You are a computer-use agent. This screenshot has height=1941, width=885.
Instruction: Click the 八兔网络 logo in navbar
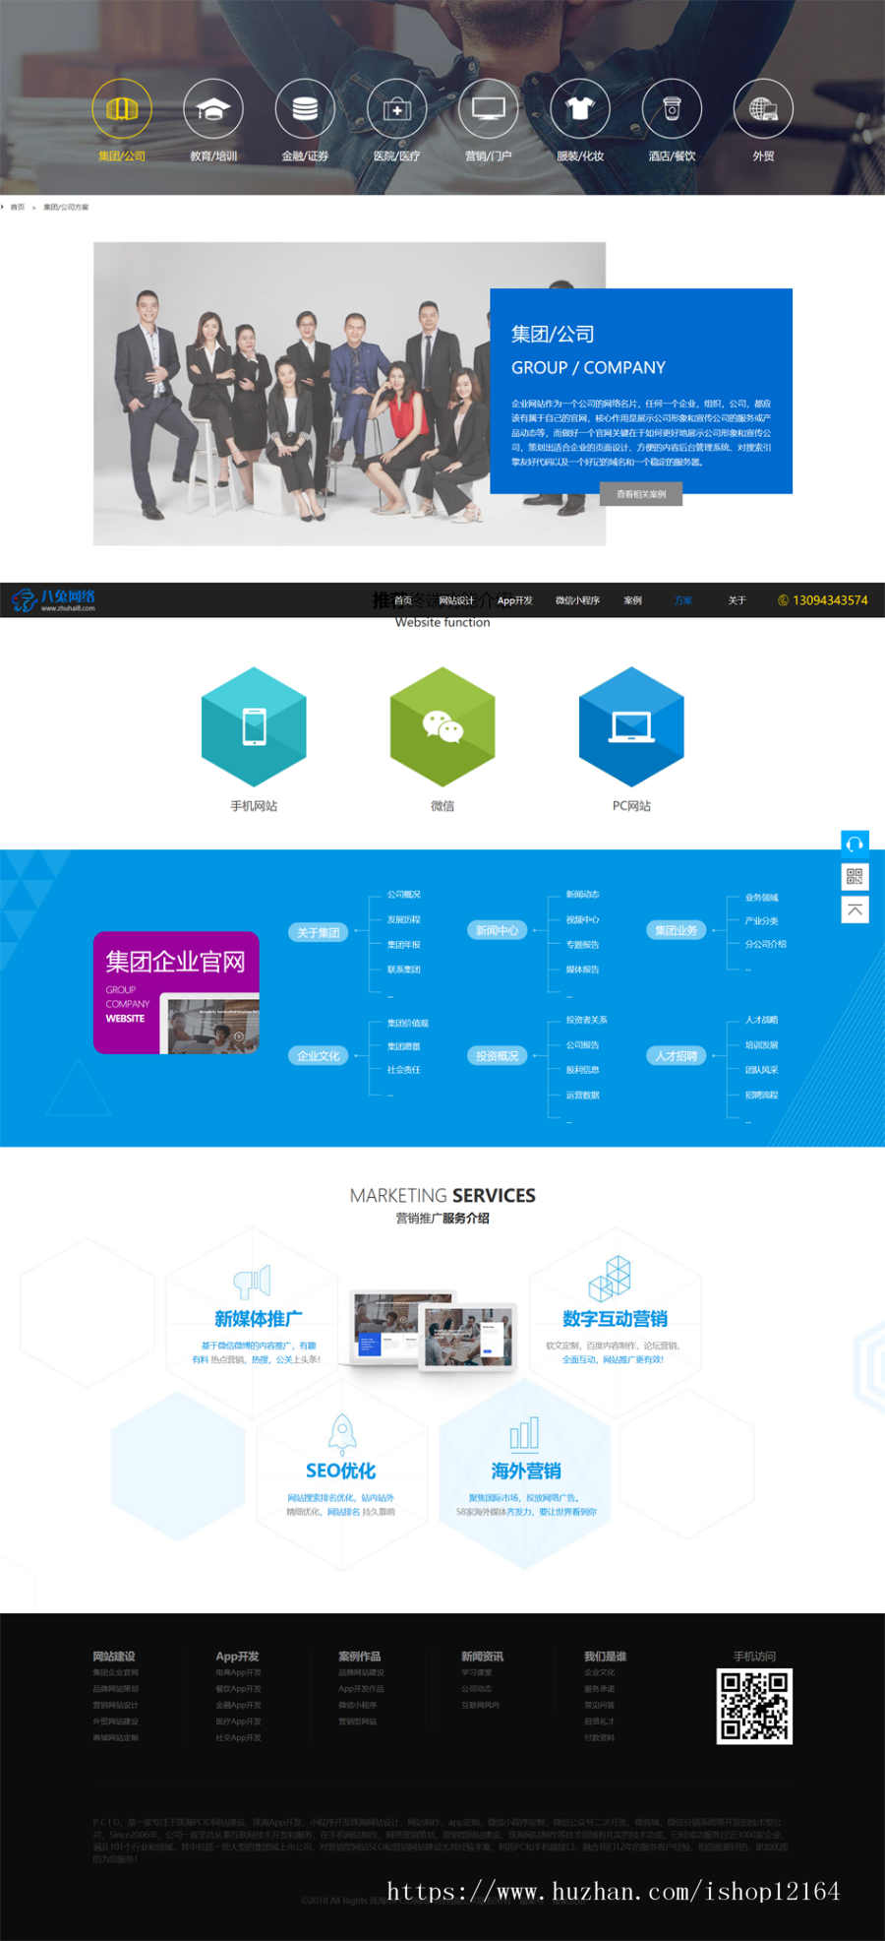(x=54, y=599)
